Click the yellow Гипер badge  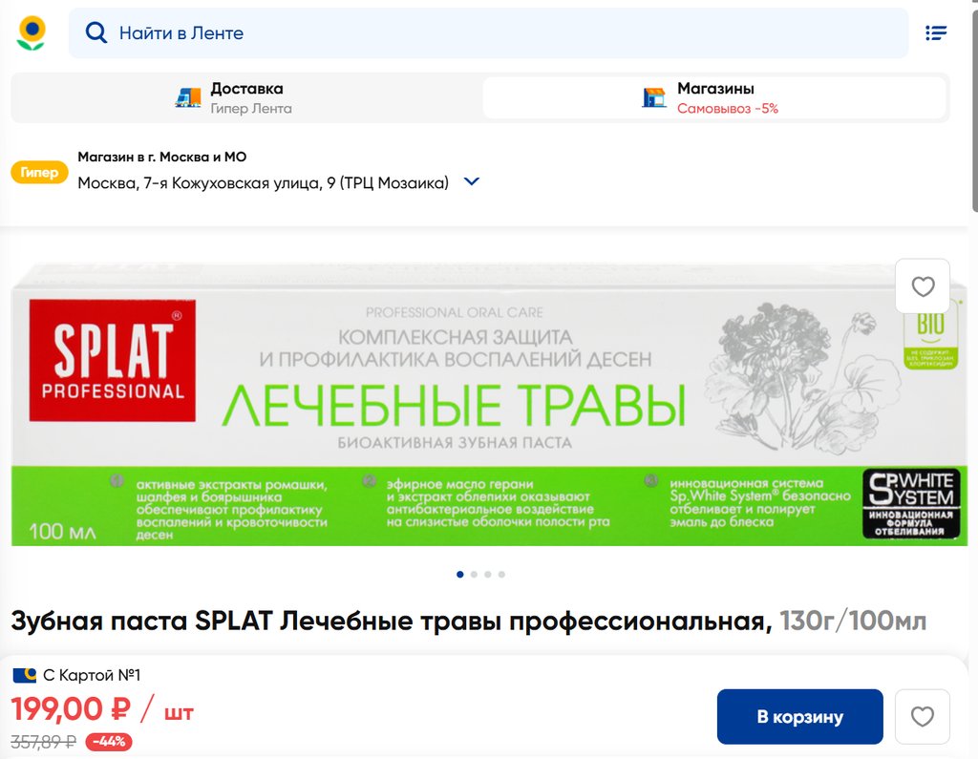[x=38, y=172]
